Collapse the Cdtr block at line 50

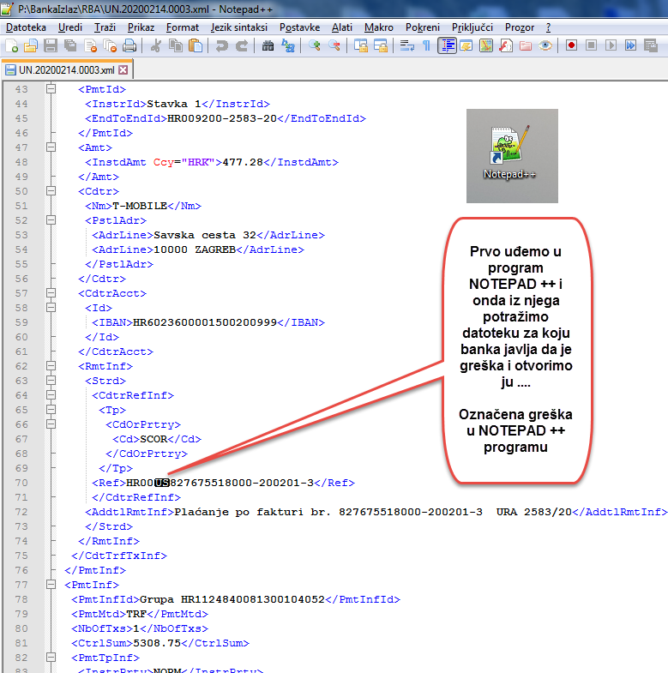point(51,191)
